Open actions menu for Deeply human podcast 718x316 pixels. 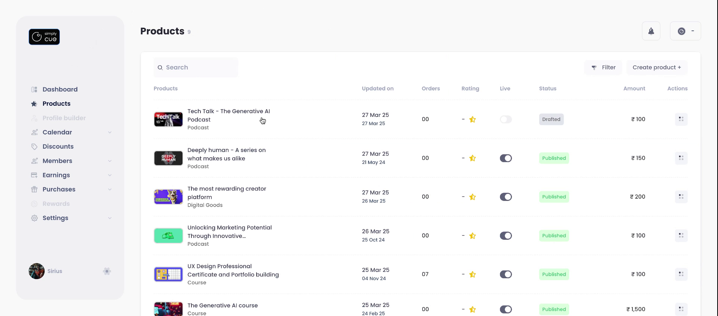pos(681,158)
